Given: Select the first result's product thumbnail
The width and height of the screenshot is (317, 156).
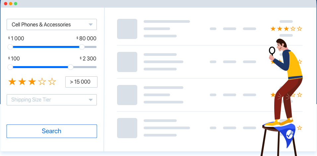Looking at the screenshot, I should pos(127,29).
